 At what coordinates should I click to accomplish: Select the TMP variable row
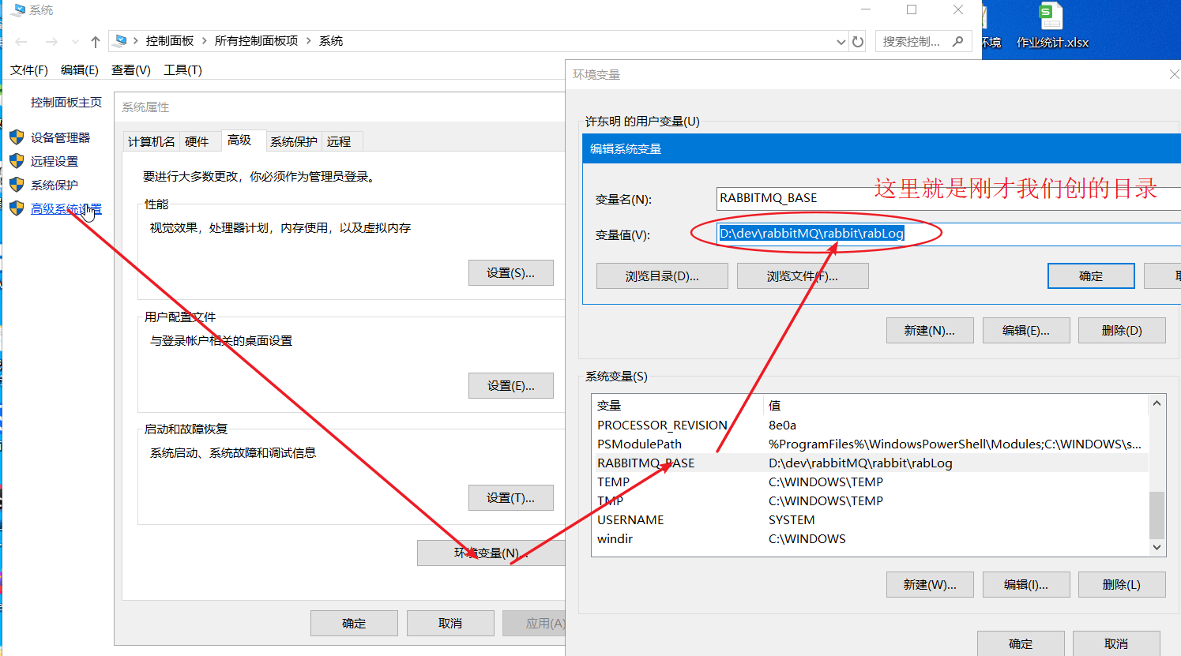(870, 501)
